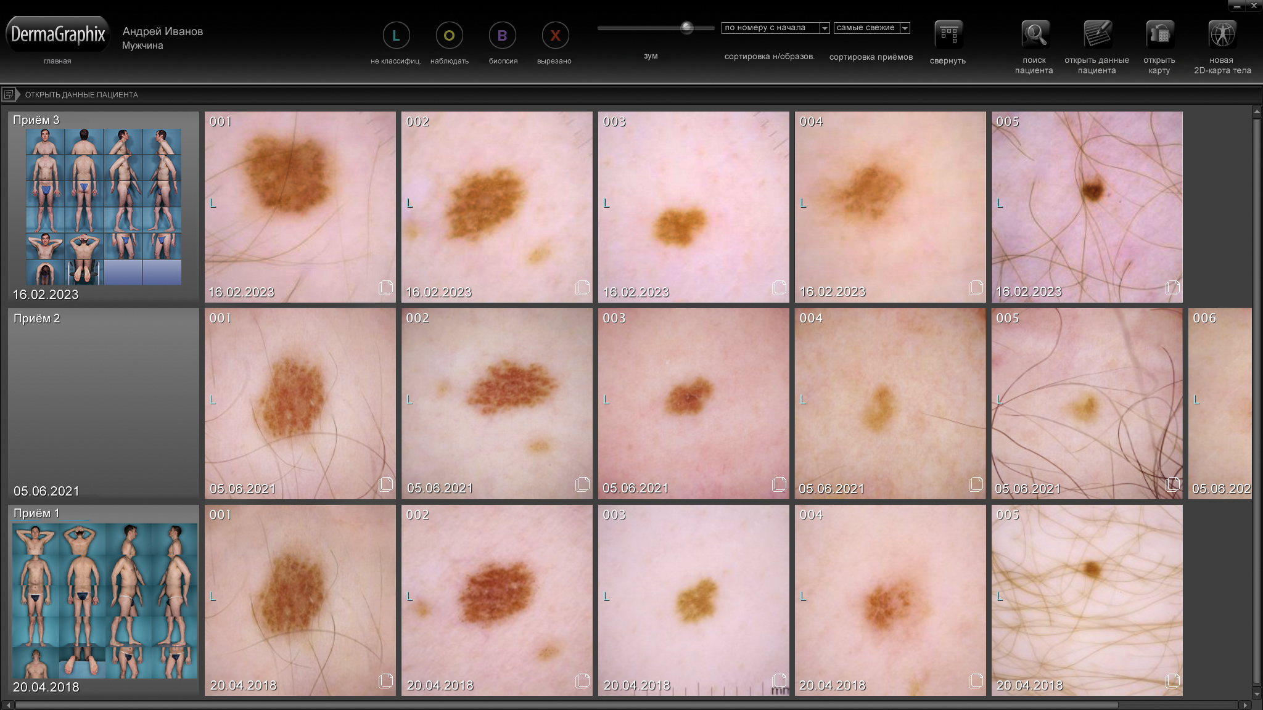This screenshot has width=1263, height=710.
Task: Toggle the B биопсия filter
Action: (502, 35)
